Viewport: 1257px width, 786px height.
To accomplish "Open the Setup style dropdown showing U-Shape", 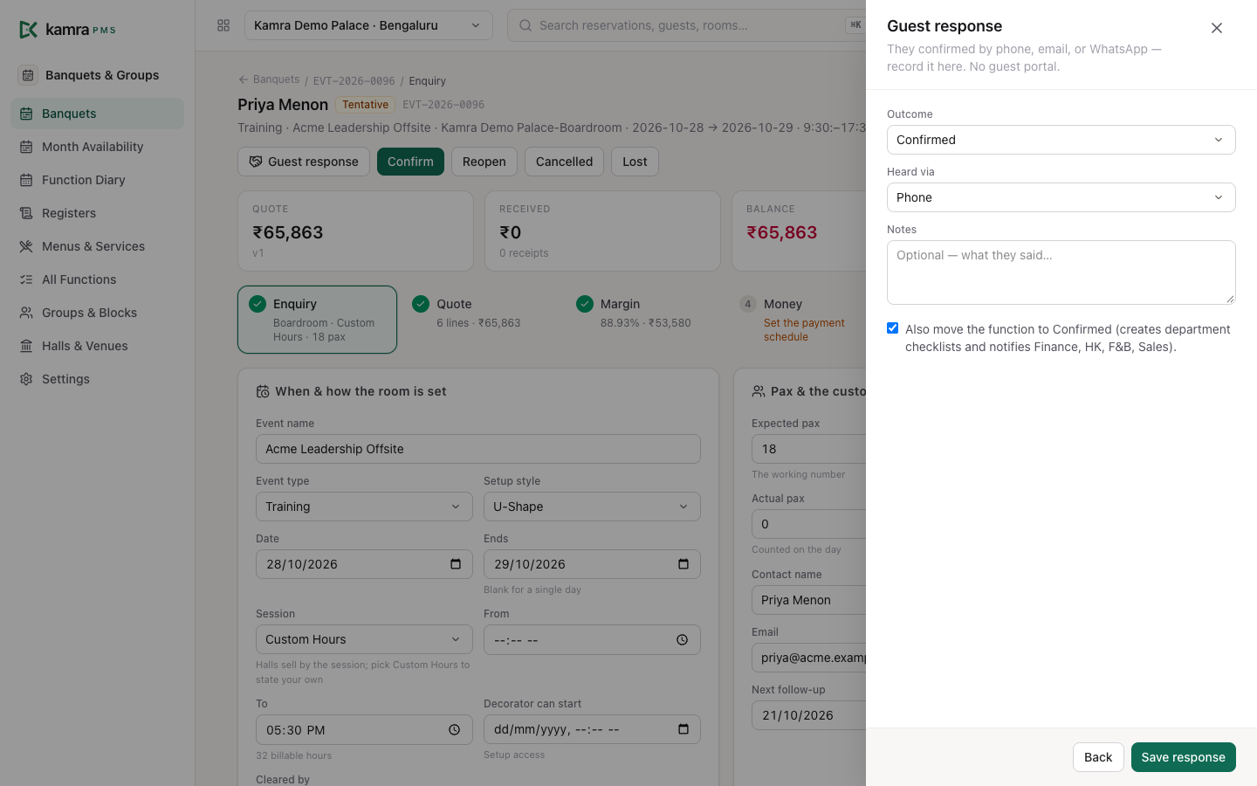I will click(592, 507).
